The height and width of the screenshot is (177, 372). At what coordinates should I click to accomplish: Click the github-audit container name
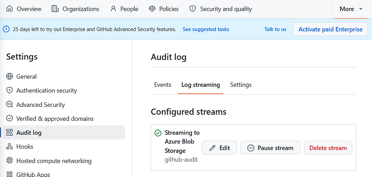click(x=181, y=160)
